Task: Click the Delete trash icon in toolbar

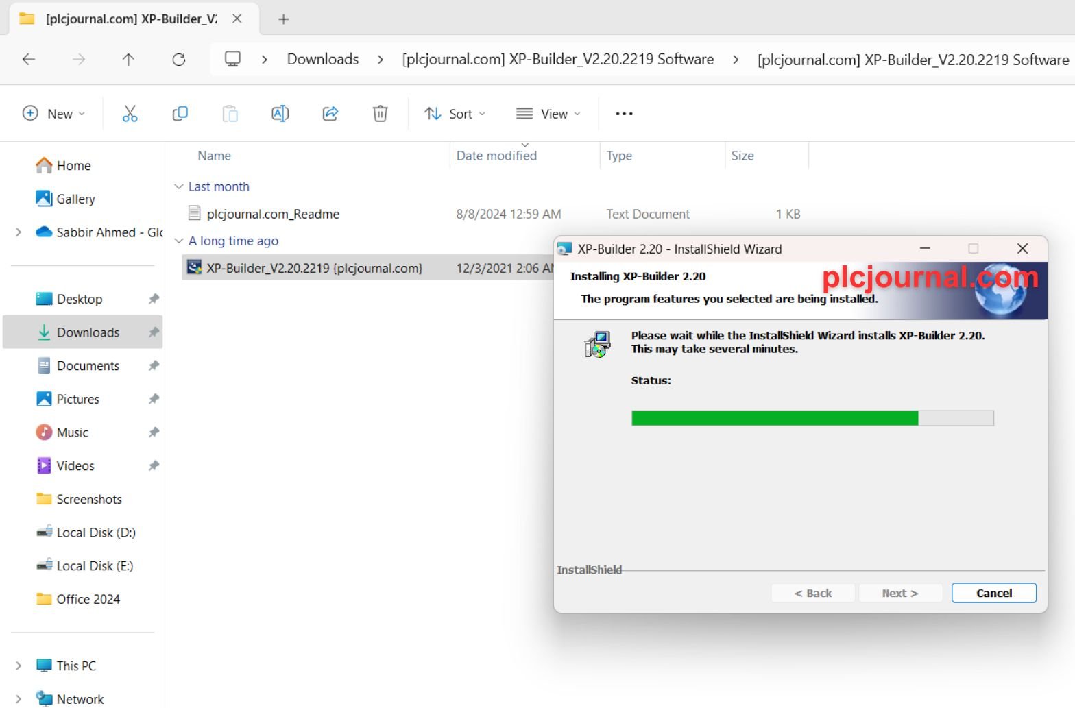Action: (x=381, y=114)
